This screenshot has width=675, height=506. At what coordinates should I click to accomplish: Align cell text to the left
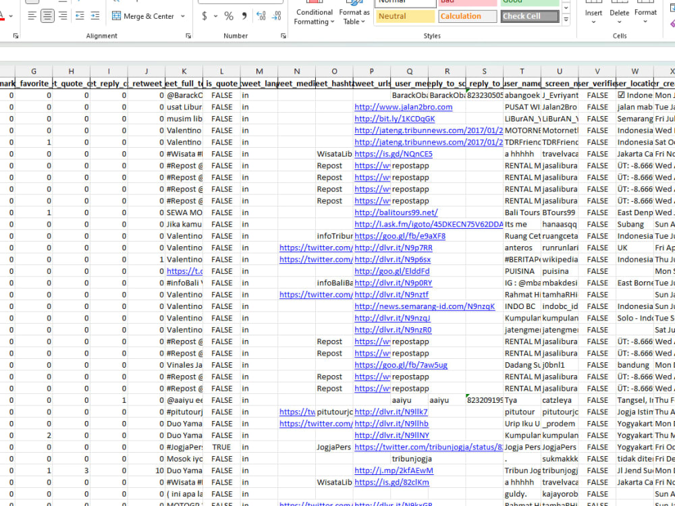[x=32, y=16]
